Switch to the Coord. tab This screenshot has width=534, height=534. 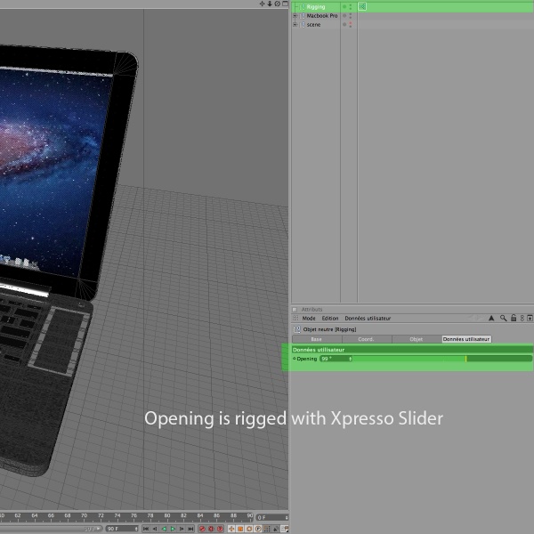pyautogui.click(x=366, y=339)
